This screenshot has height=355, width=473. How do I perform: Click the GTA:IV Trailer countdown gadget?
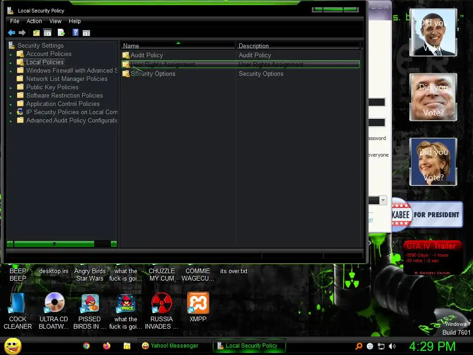(432, 258)
